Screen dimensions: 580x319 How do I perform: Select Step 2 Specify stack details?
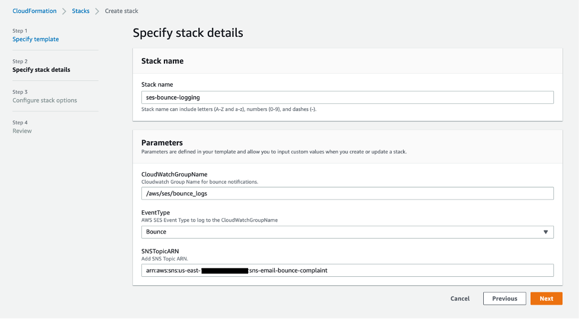(41, 70)
